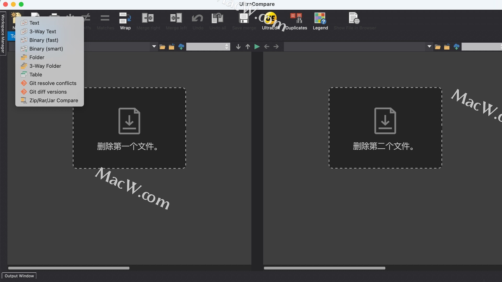Choose 3-Way Folder compare mode
Viewport: 502px width, 282px height.
click(50, 66)
